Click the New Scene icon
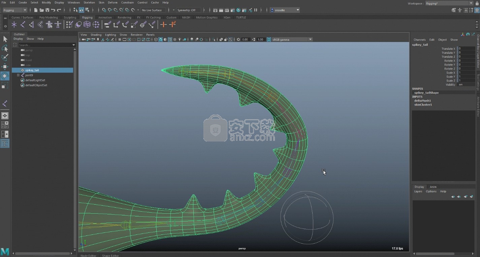 tap(36, 10)
